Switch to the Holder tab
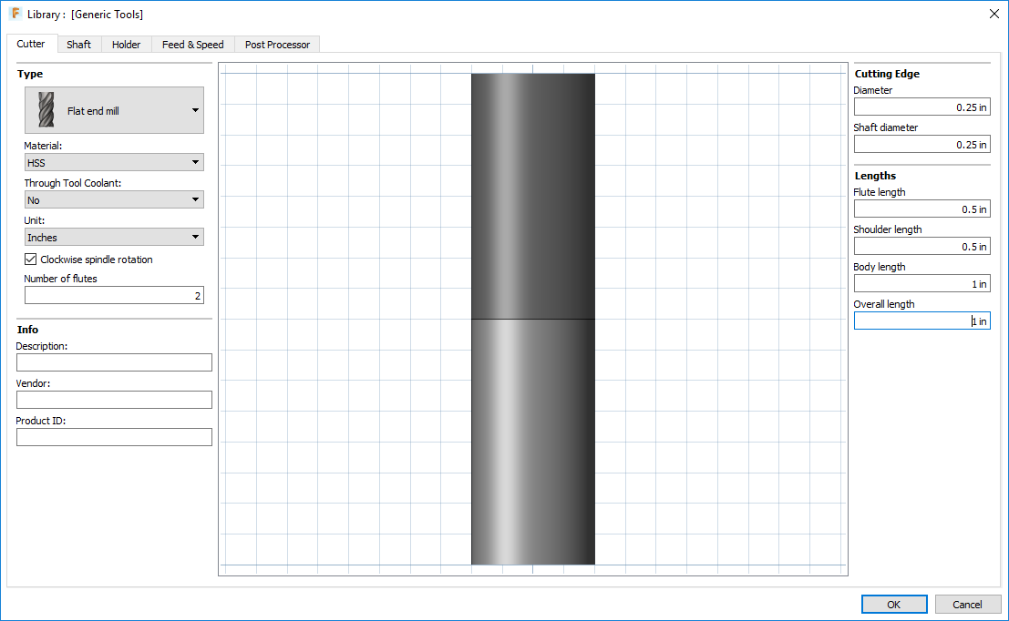1009x621 pixels. [126, 45]
